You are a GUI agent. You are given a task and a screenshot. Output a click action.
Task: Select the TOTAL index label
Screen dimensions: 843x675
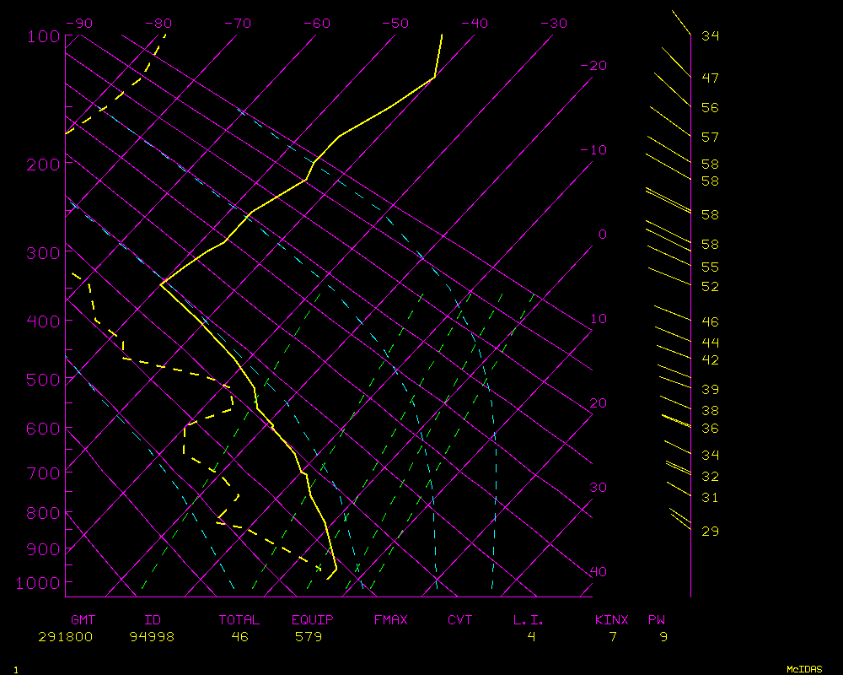[239, 620]
